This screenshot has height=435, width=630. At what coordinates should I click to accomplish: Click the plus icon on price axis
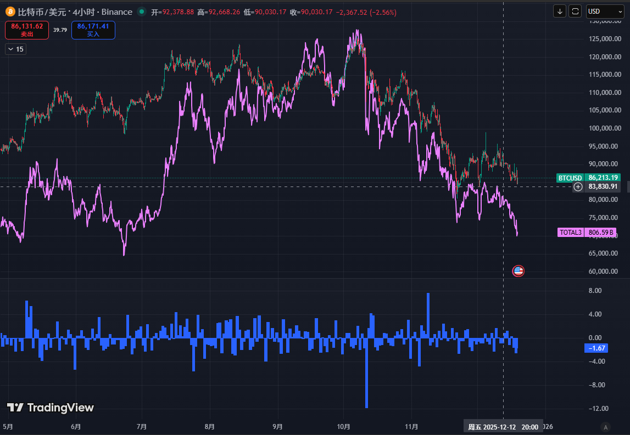(x=578, y=187)
